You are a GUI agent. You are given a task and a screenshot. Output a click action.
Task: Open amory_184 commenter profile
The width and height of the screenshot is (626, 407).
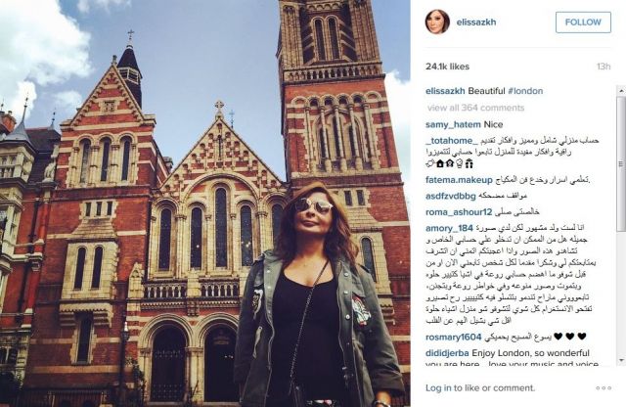(x=449, y=228)
